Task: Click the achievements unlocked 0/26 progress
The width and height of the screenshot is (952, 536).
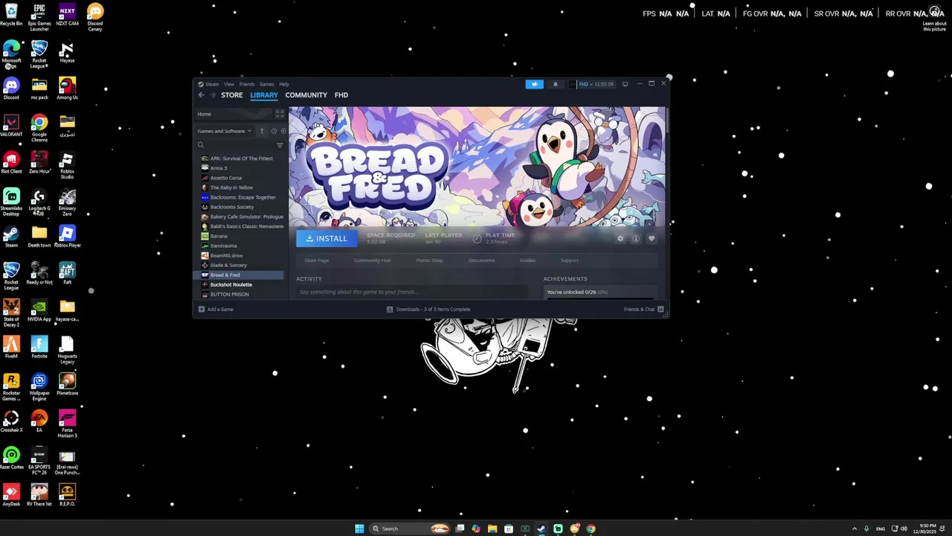Action: [600, 293]
